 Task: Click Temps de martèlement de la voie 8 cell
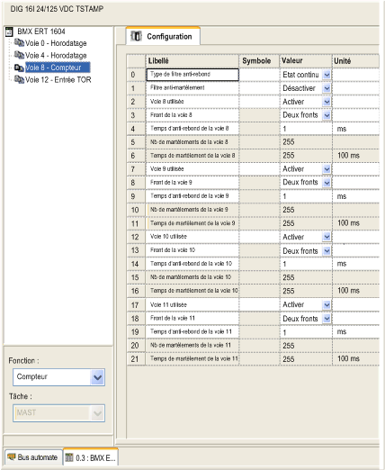(192, 156)
